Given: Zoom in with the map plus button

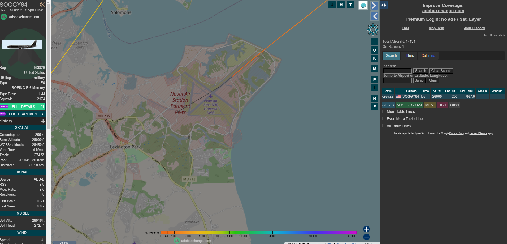Looking at the screenshot, I should tap(366, 229).
